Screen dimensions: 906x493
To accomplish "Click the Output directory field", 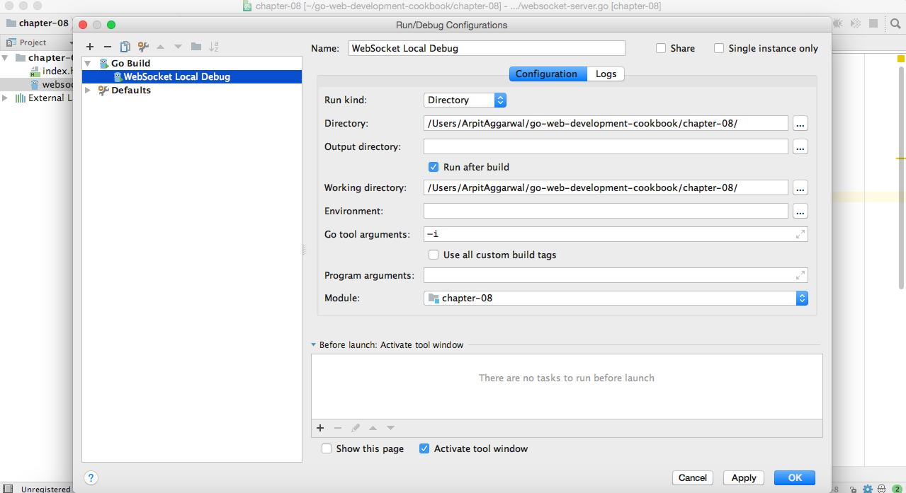I will pyautogui.click(x=606, y=147).
